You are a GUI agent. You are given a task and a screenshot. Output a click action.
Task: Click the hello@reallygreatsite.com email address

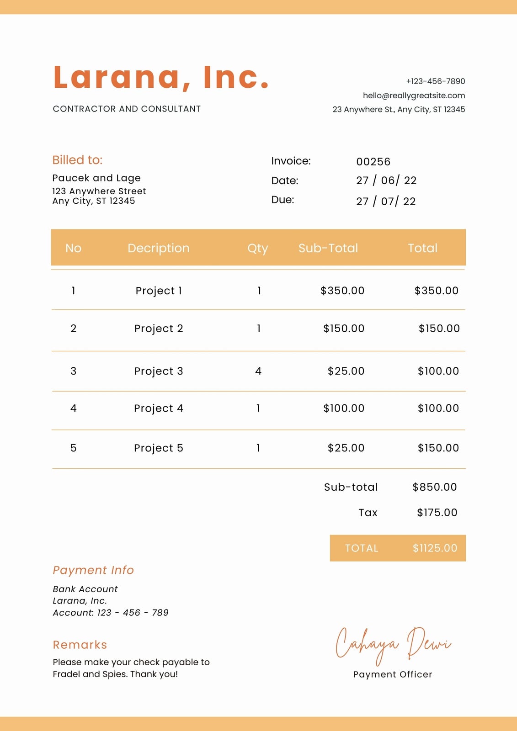414,95
